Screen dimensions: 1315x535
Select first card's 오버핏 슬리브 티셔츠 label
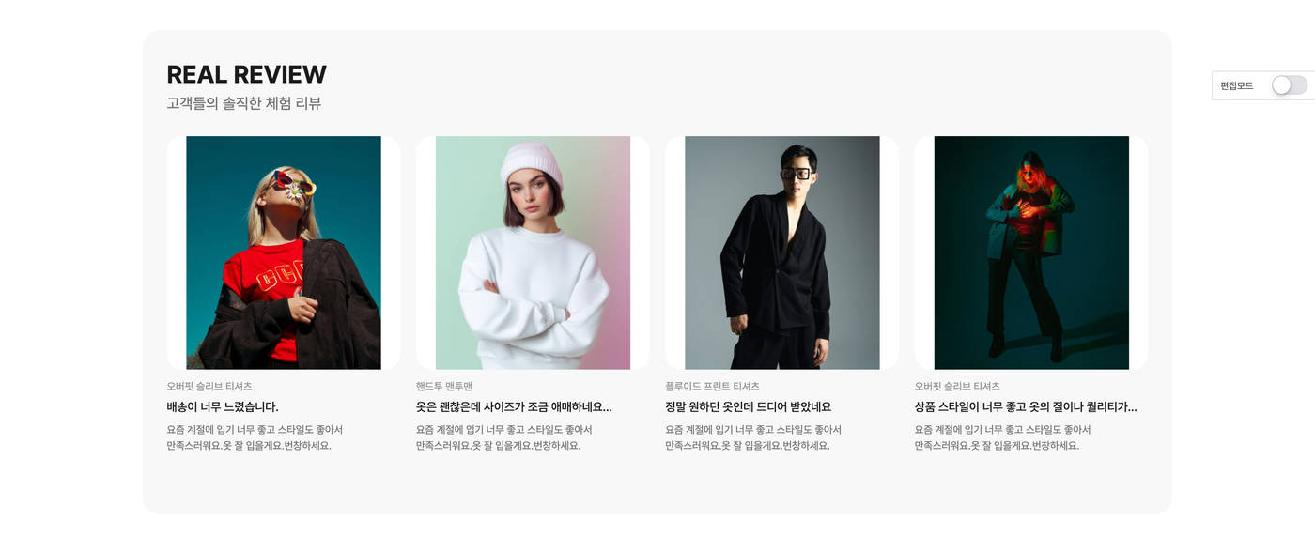(209, 387)
